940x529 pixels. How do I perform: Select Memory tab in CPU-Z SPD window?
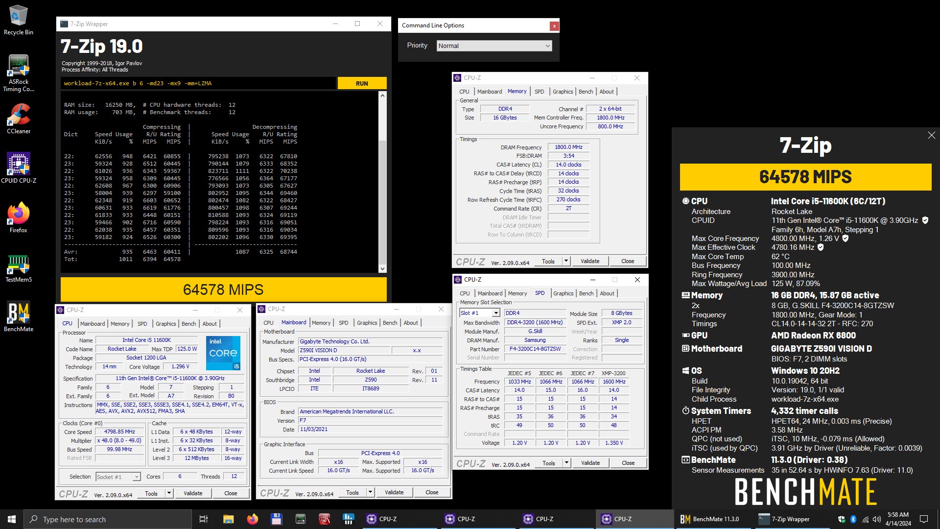[x=517, y=293]
